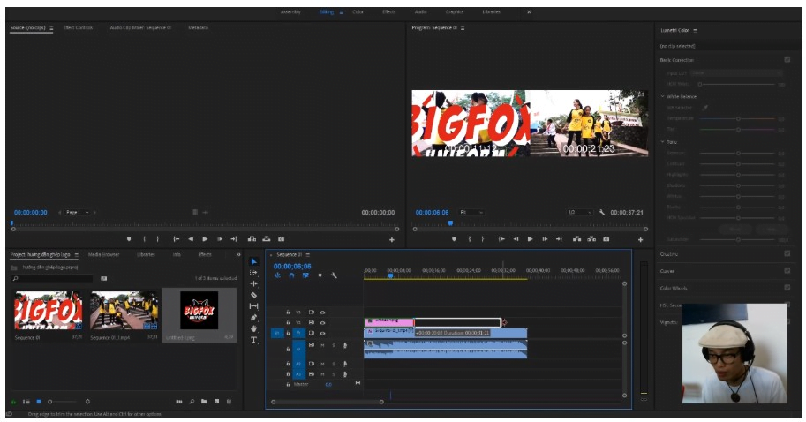Mute the A1 audio track

point(322,345)
